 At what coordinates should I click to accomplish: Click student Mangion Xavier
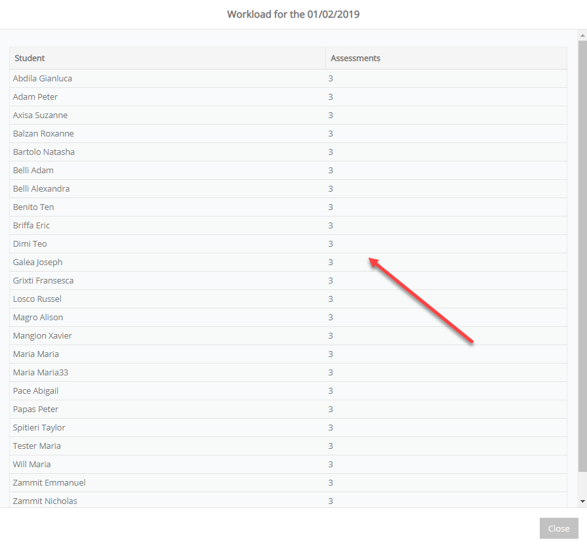coord(42,335)
